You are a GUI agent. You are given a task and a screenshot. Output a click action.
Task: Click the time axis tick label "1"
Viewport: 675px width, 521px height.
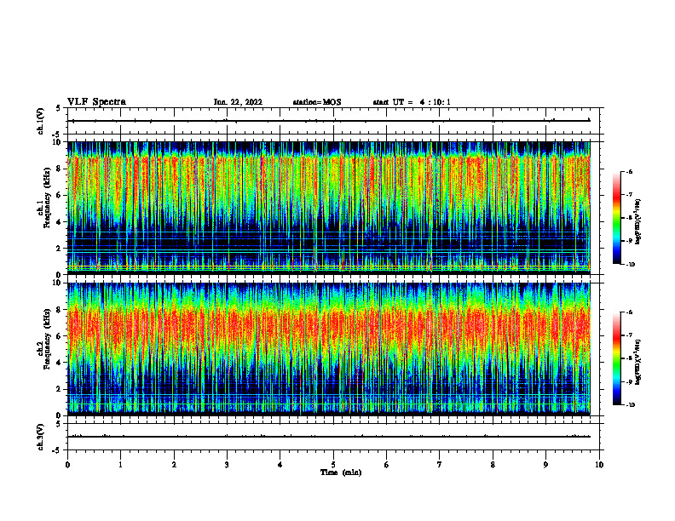click(120, 465)
